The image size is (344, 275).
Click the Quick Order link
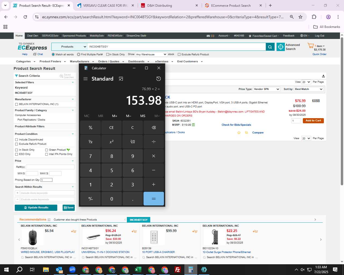click(320, 54)
